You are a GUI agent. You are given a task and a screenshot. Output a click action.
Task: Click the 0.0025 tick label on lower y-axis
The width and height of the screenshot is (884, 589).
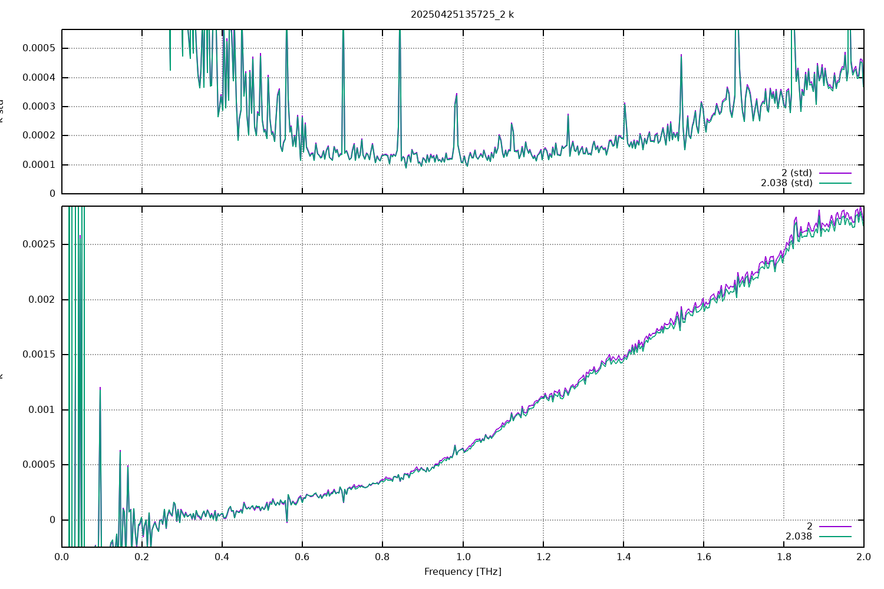pyautogui.click(x=39, y=244)
